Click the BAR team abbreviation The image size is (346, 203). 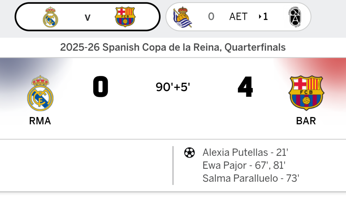pos(306,121)
